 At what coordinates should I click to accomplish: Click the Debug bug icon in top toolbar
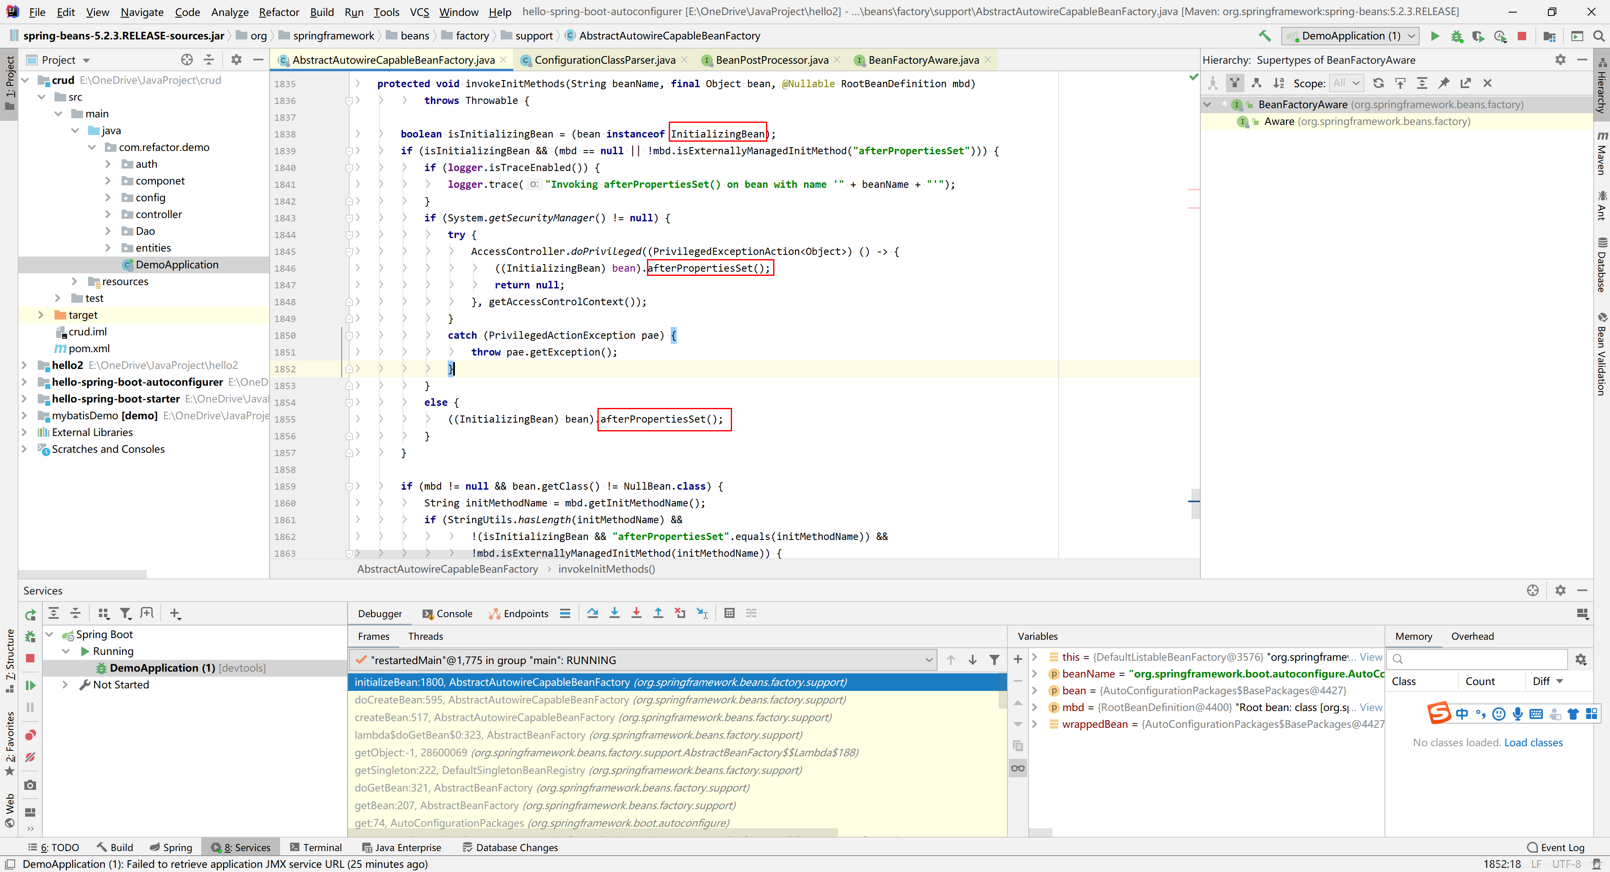click(1456, 36)
